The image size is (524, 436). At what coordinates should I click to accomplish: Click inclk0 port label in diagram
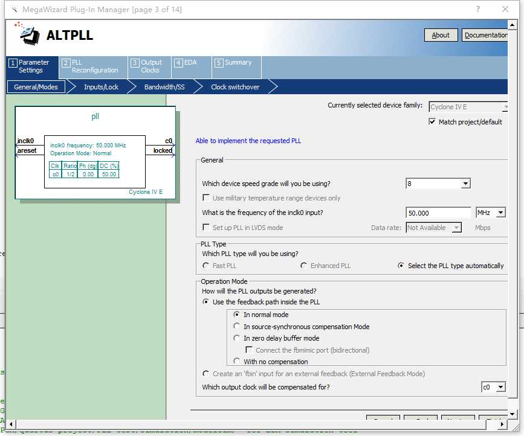25,141
